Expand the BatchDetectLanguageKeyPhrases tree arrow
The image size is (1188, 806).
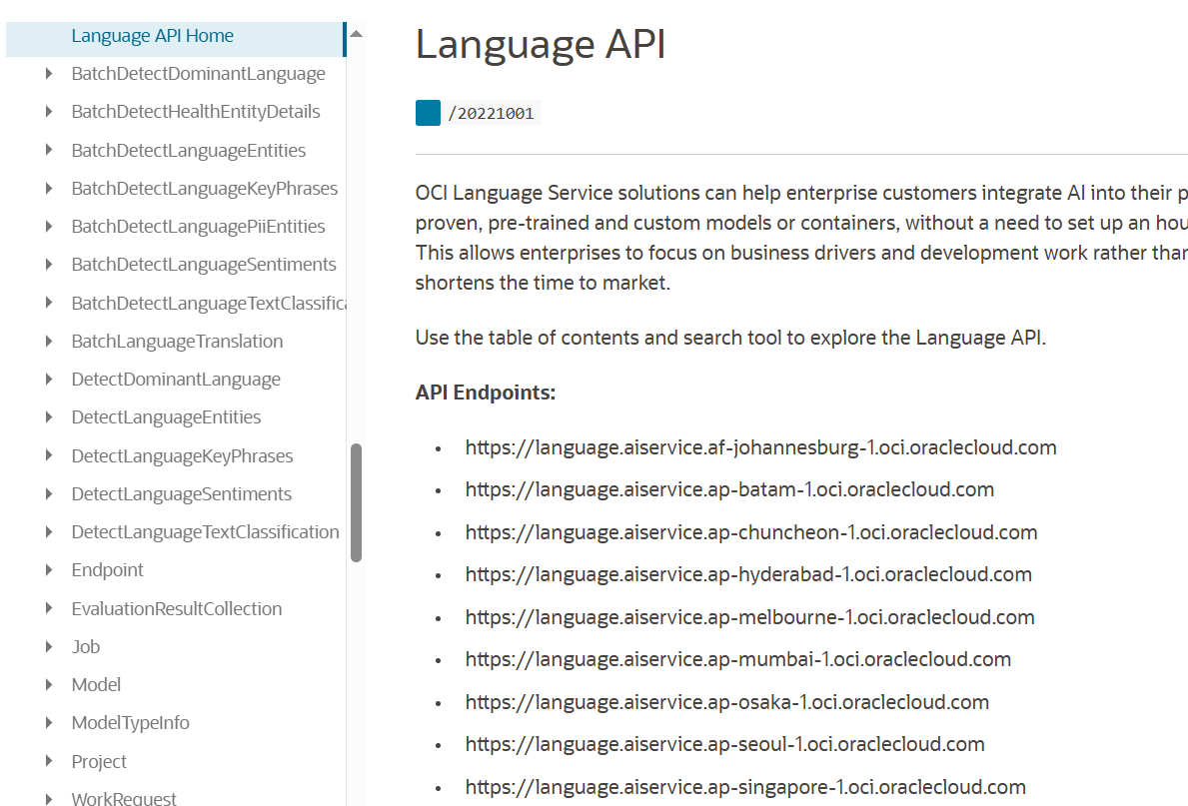(49, 188)
